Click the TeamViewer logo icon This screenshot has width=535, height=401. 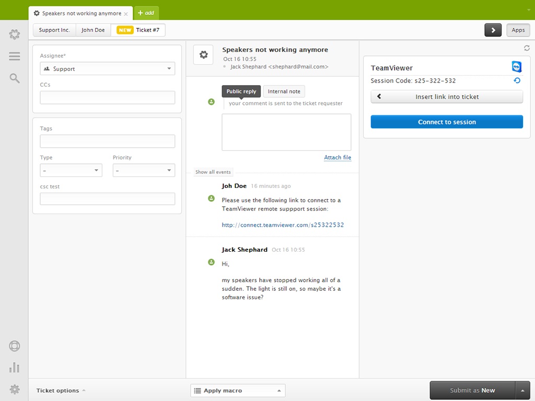[517, 66]
